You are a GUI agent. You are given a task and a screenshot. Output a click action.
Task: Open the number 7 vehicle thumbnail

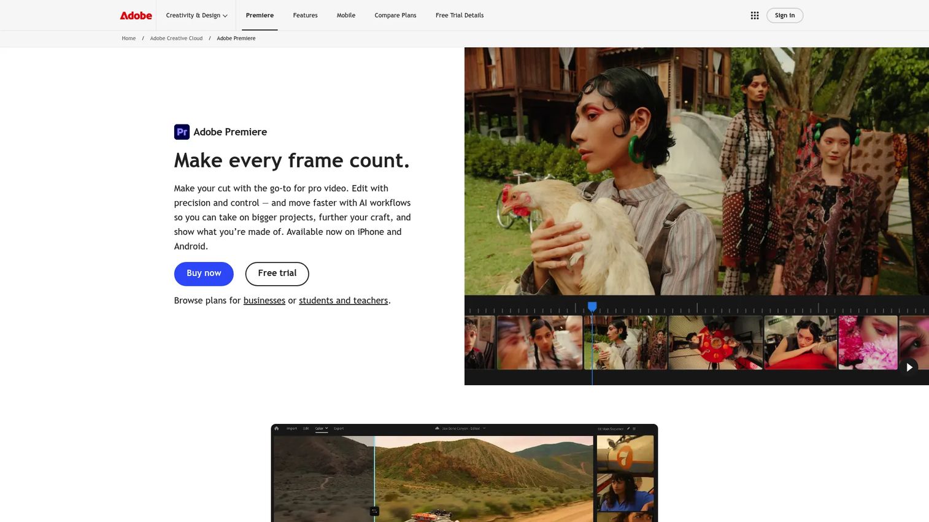(625, 454)
